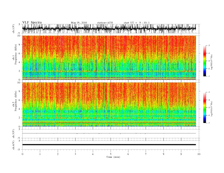Click the ch.1 PSD color bar
Viewport: 224px width, 173px height.
coord(204,61)
